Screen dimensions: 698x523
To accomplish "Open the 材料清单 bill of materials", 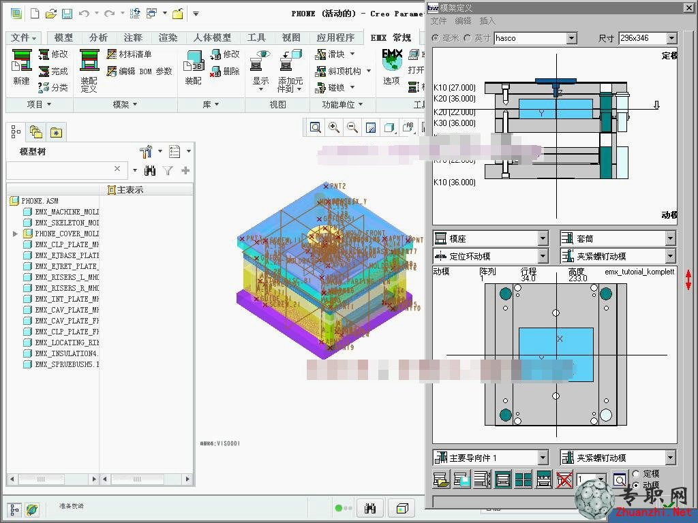I will click(x=130, y=54).
